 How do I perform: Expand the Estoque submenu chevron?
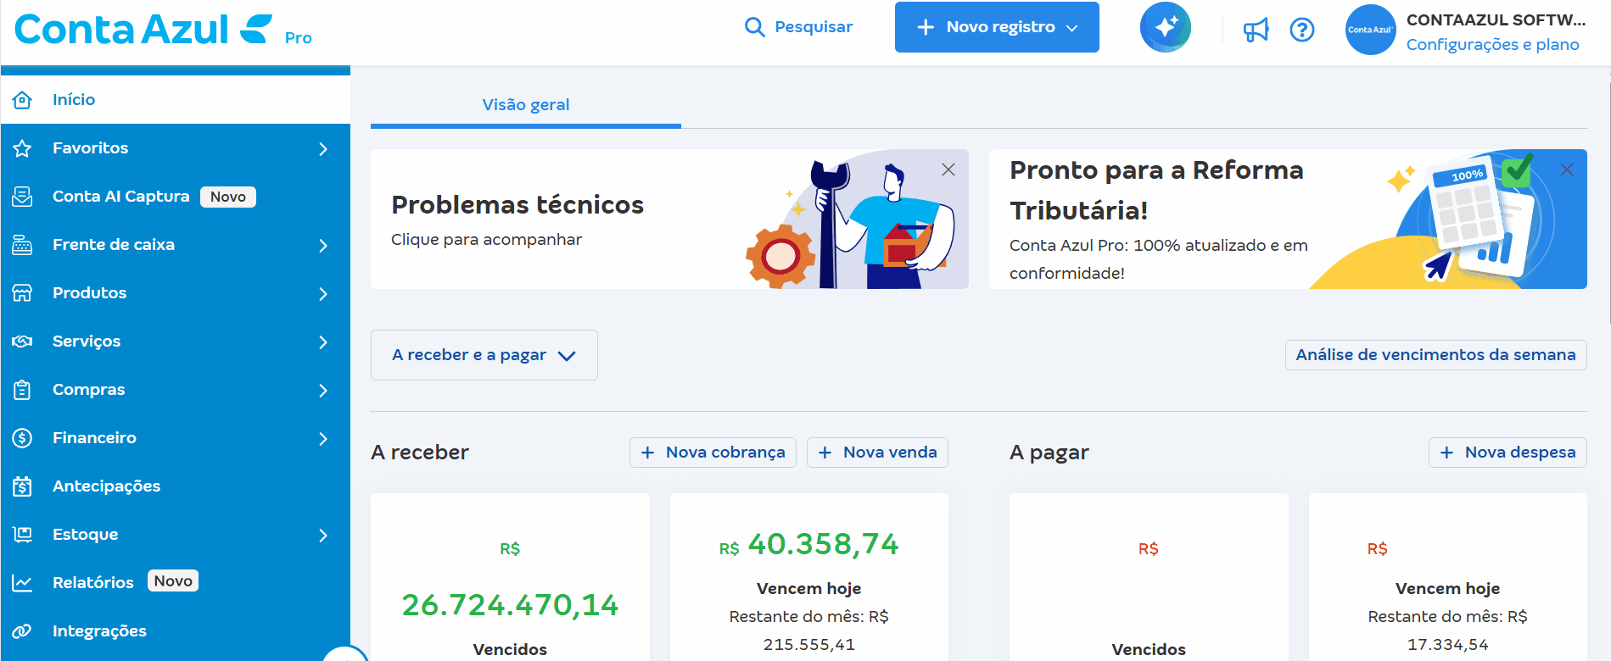coord(323,536)
